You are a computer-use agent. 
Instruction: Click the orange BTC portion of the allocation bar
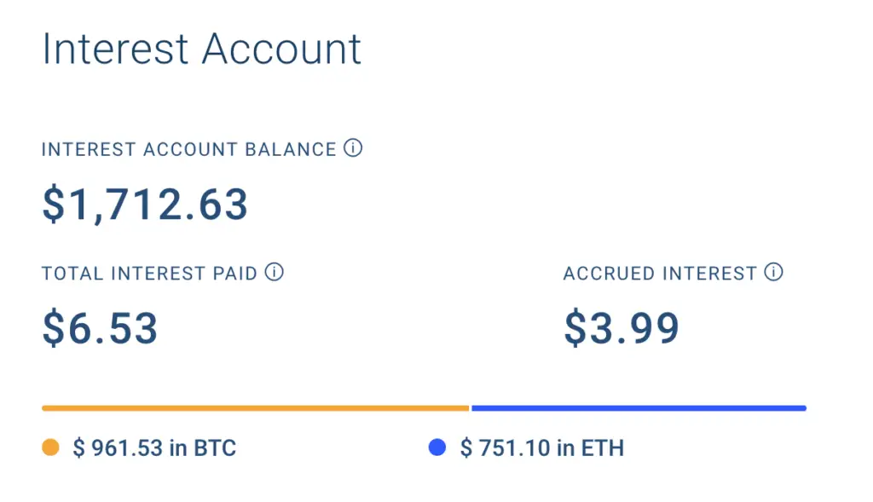pyautogui.click(x=256, y=408)
